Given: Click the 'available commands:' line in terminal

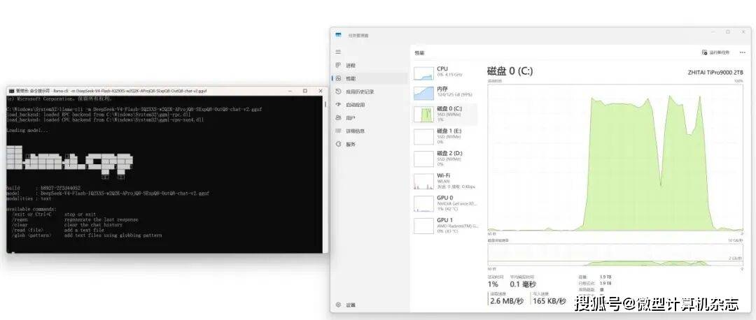Looking at the screenshot, I should (31, 209).
